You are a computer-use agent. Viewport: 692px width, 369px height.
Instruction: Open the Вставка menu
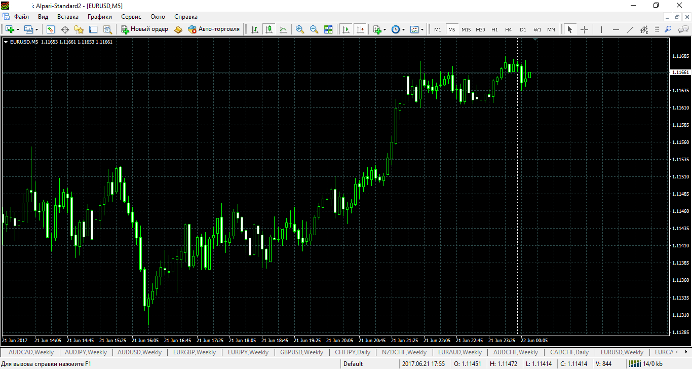point(68,17)
